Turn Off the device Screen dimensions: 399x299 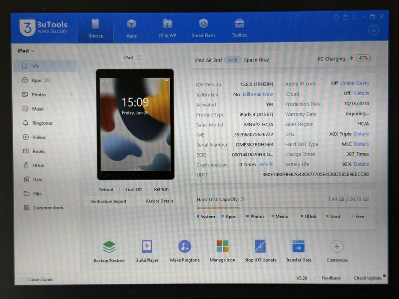(133, 189)
